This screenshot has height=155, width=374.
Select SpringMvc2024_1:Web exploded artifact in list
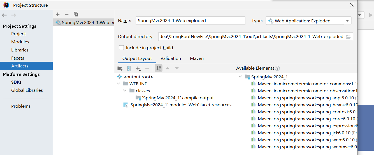click(x=83, y=23)
